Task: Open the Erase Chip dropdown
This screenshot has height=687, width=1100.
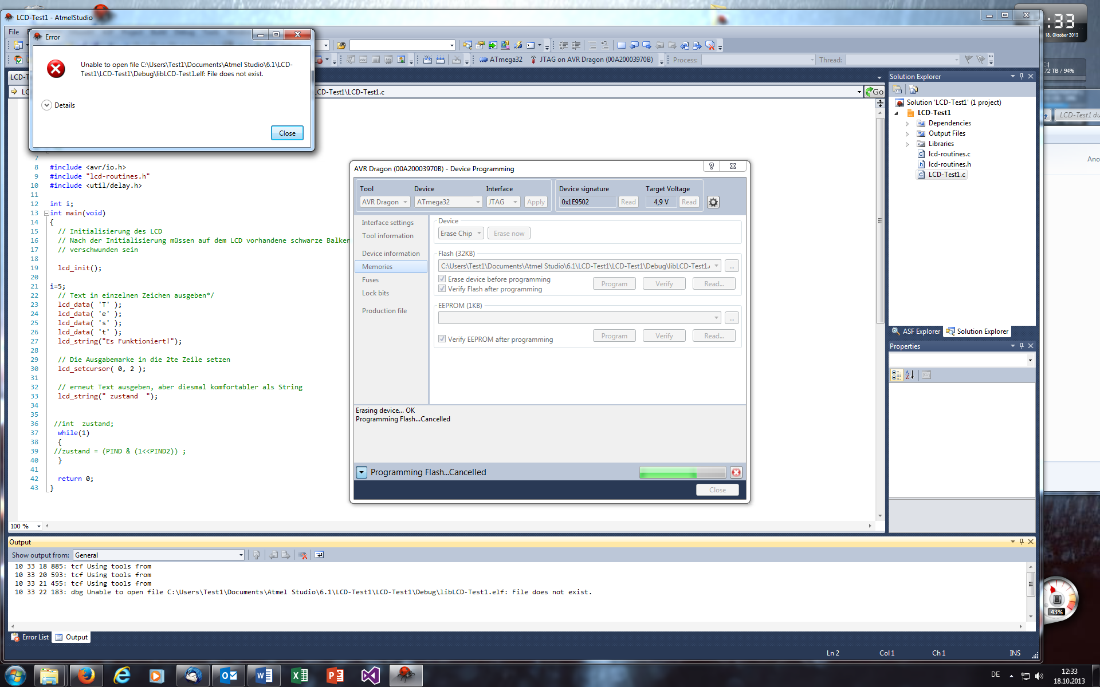Action: [x=461, y=234]
